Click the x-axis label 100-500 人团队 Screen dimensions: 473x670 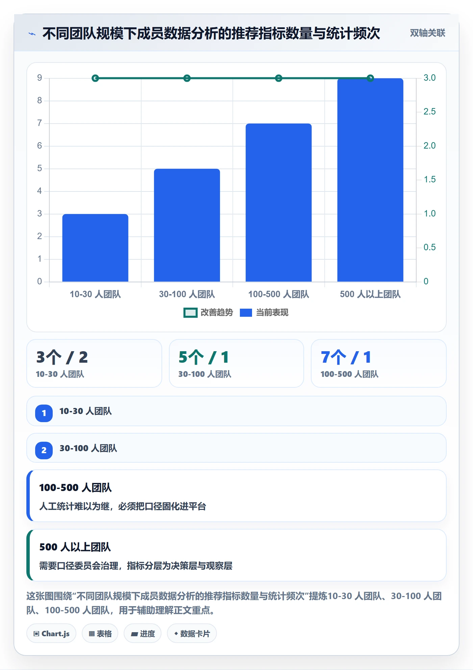tap(279, 294)
